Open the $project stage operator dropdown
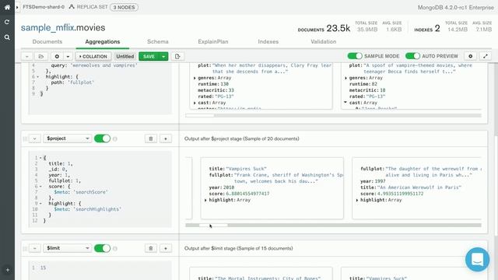 pyautogui.click(x=67, y=138)
